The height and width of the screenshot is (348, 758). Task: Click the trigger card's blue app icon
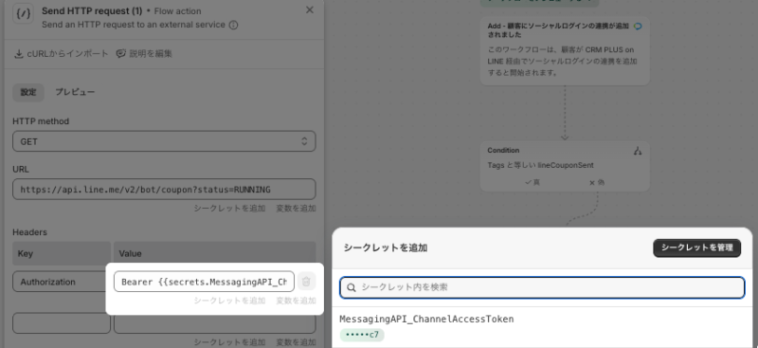(x=638, y=27)
